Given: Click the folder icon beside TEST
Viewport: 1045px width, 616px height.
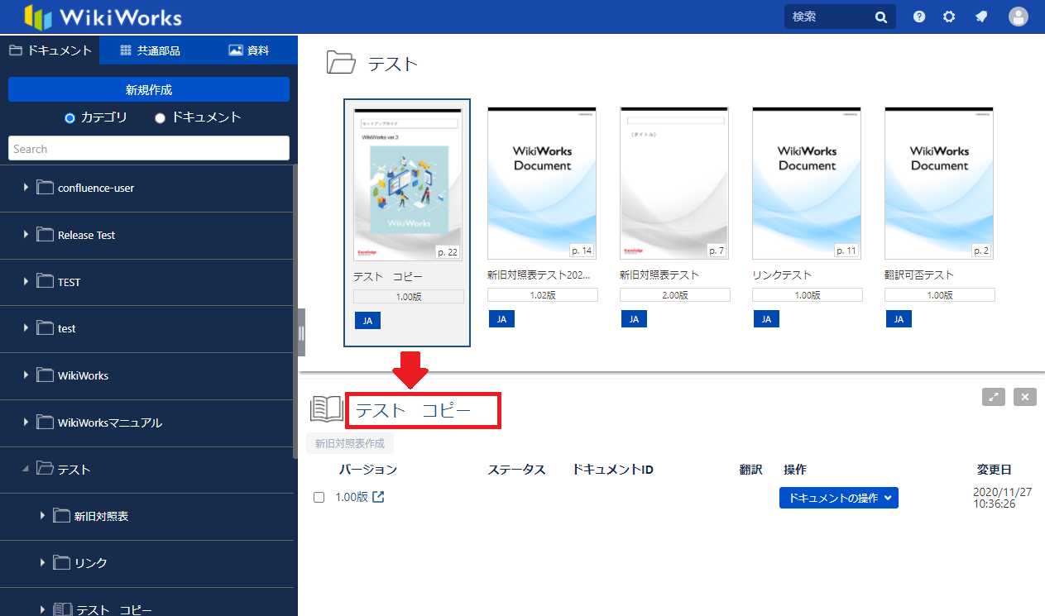Looking at the screenshot, I should (x=45, y=282).
